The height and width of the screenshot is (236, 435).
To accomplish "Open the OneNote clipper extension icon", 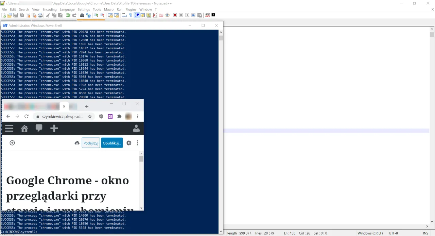I will pos(110,116).
